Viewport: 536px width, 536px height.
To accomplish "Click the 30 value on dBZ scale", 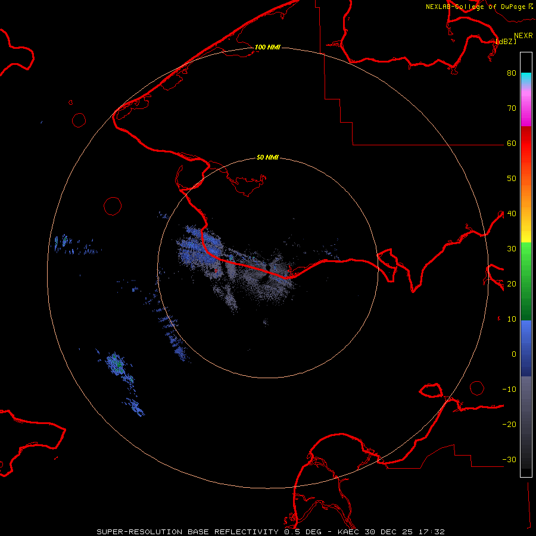I will tap(512, 249).
